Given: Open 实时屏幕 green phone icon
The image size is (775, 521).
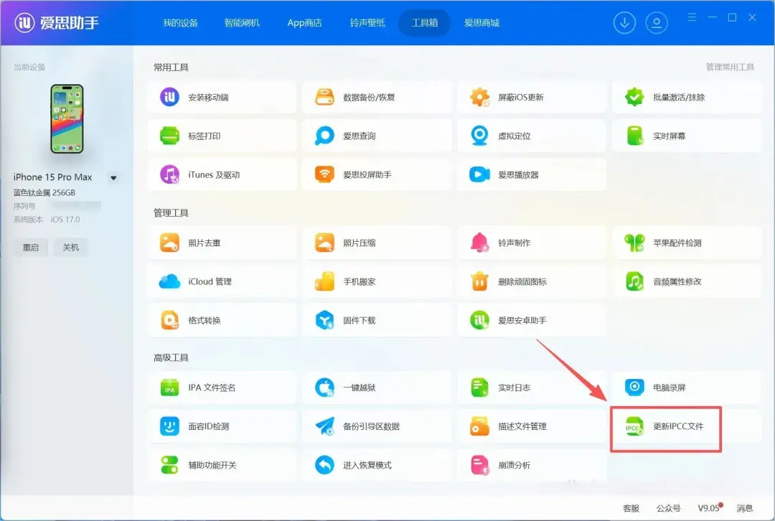Looking at the screenshot, I should (634, 136).
